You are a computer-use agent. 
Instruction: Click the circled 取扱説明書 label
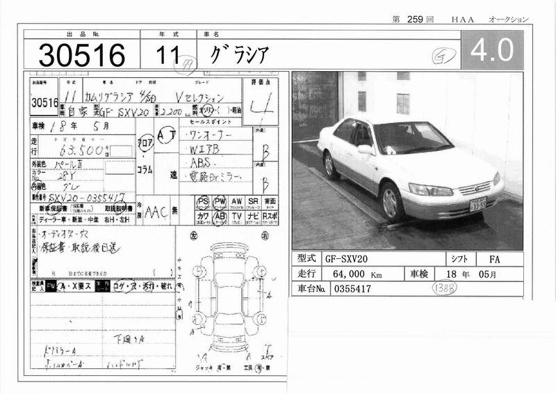(119, 209)
